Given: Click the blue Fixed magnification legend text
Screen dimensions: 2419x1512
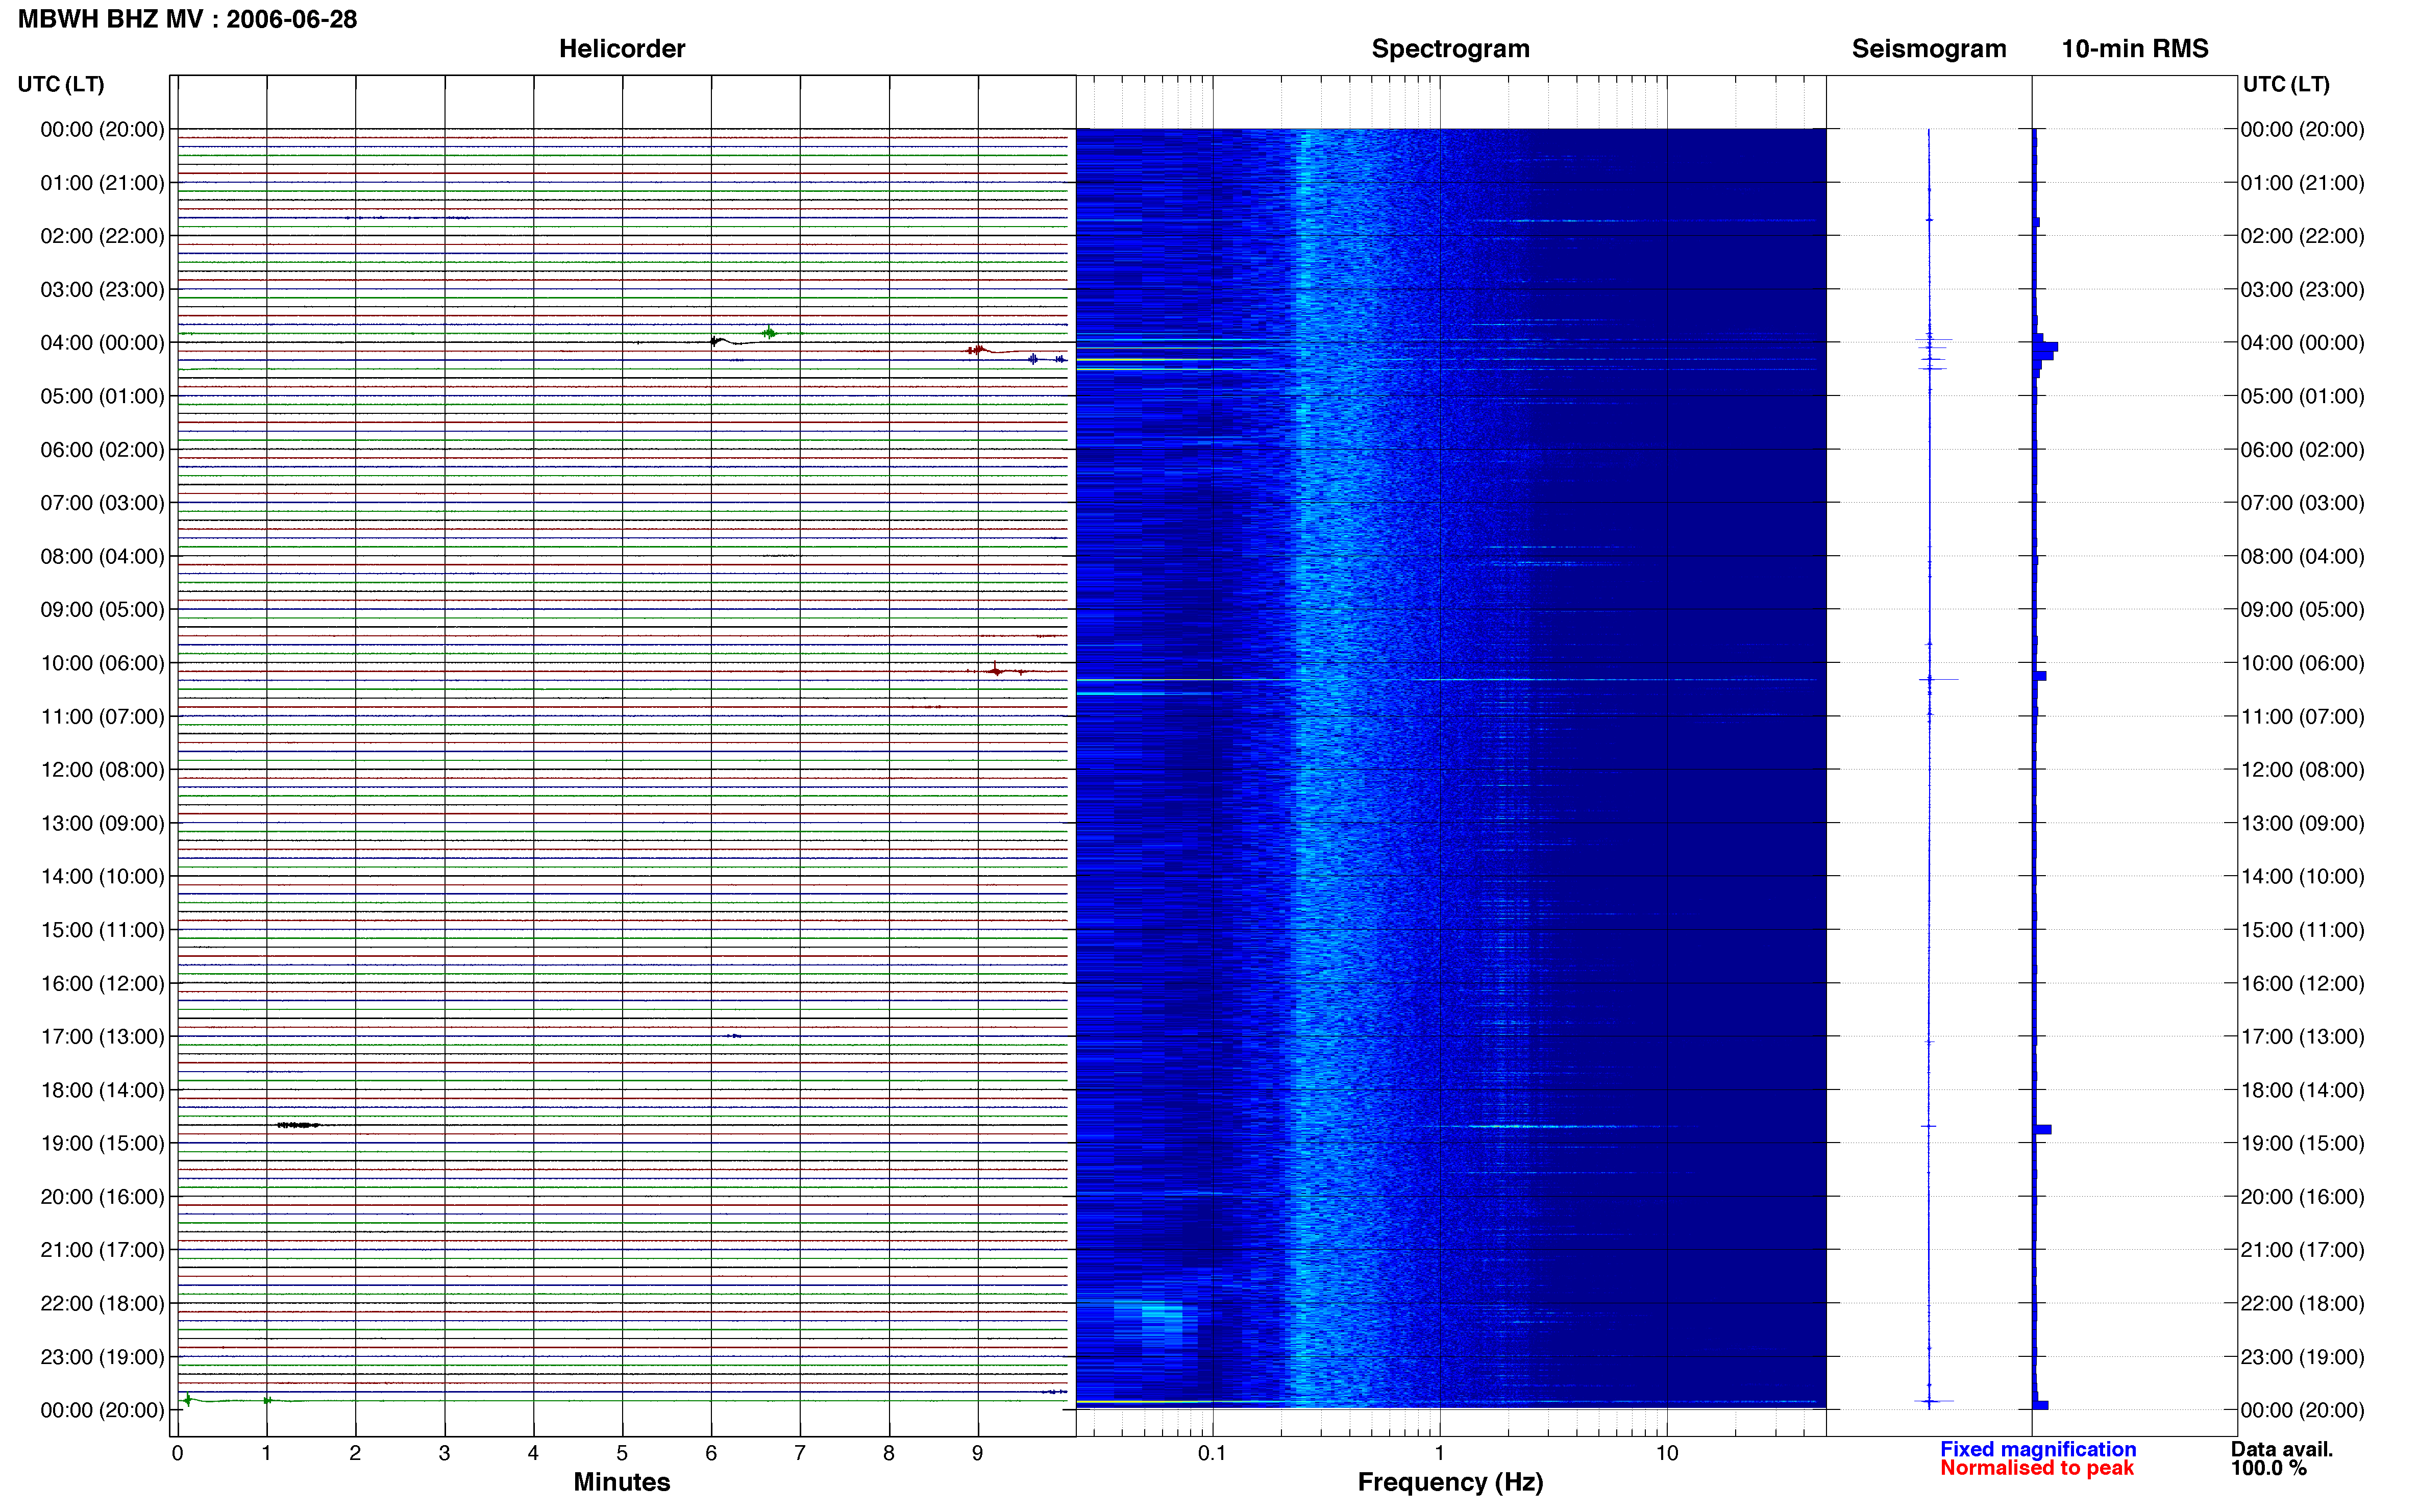Looking at the screenshot, I should click(2037, 1449).
